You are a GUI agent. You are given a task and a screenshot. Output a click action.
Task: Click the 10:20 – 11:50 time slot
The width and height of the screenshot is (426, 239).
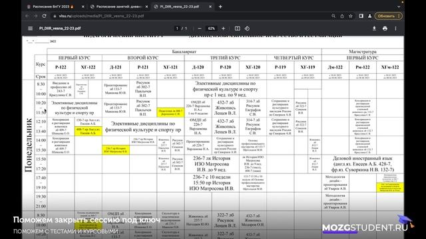tap(41, 108)
